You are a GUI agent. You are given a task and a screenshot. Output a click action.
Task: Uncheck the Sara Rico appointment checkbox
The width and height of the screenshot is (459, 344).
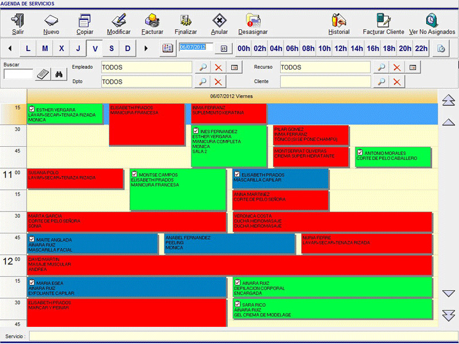click(x=237, y=304)
